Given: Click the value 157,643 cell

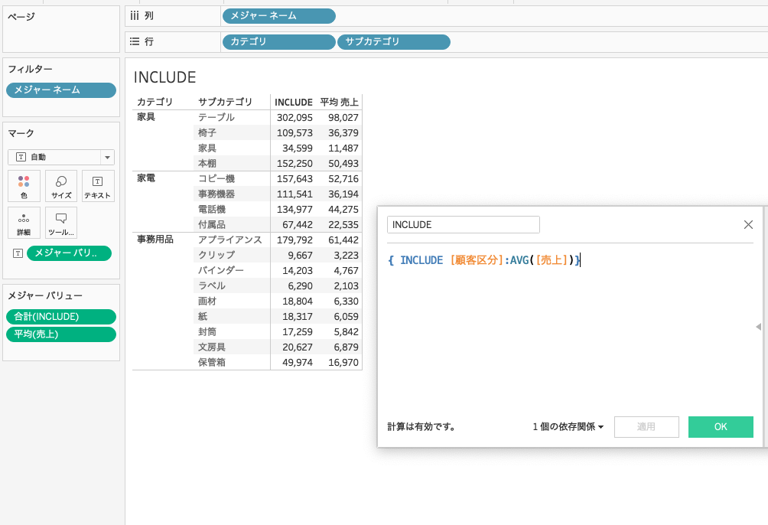Looking at the screenshot, I should (295, 178).
